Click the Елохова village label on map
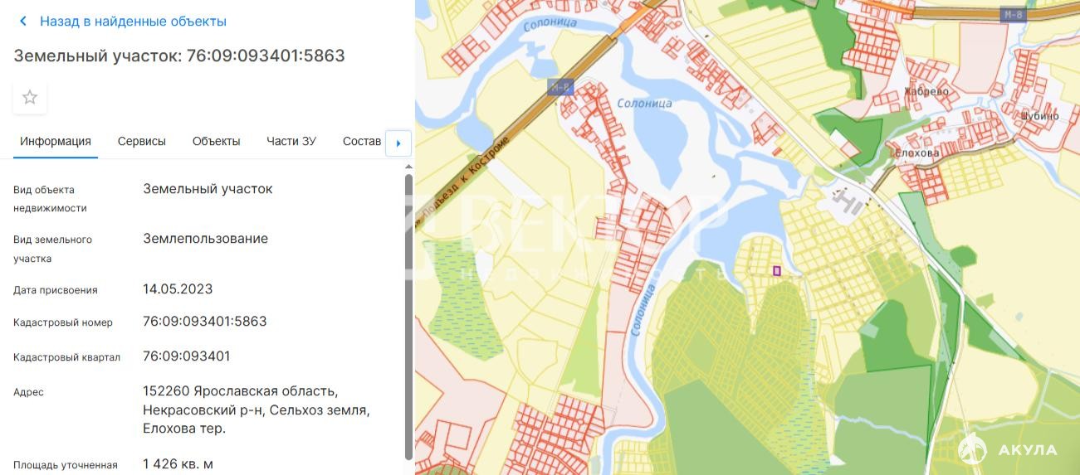1080x475 pixels. pyautogui.click(x=917, y=153)
